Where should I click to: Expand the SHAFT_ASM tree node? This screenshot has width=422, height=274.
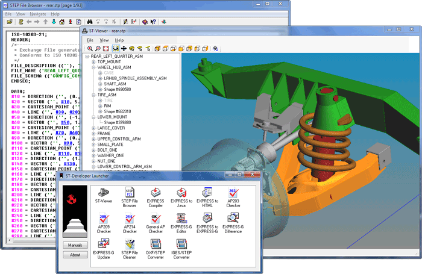[x=100, y=84]
